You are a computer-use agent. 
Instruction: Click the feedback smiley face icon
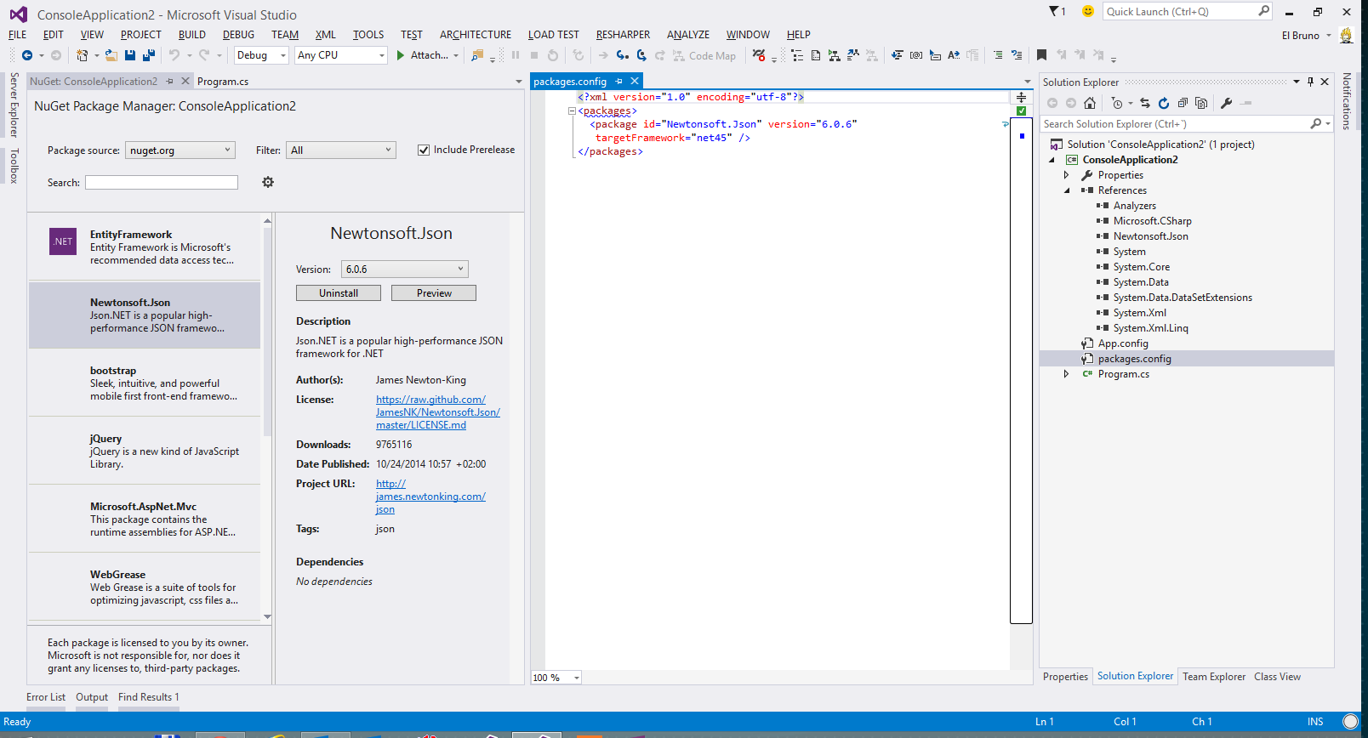tap(1087, 11)
